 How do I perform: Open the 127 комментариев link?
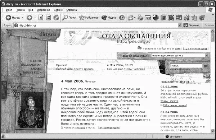coord(196,48)
